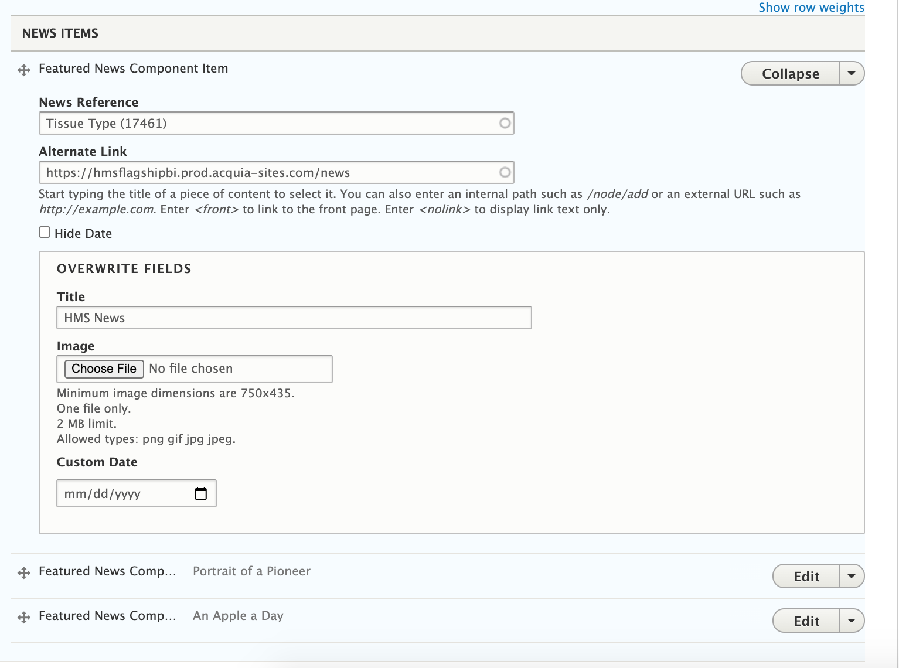Image resolution: width=899 pixels, height=668 pixels.
Task: Open the calendar picker in Custom Date field
Action: 201,493
